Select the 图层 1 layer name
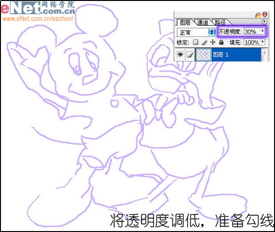275x232 pixels. pos(220,54)
